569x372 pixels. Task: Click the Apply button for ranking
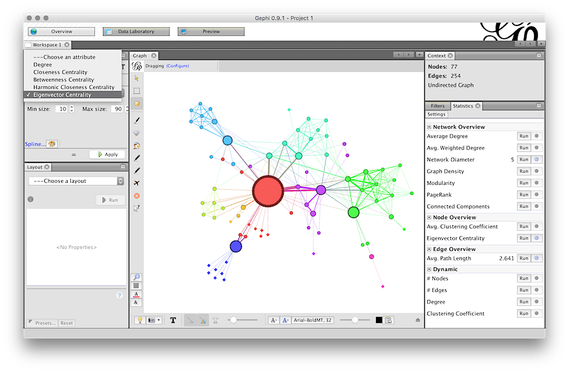tap(107, 154)
